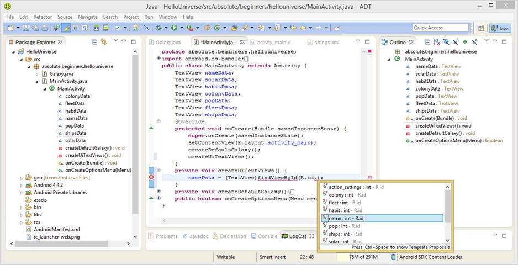Click the Last Edit Location arrow icon

tap(293, 28)
